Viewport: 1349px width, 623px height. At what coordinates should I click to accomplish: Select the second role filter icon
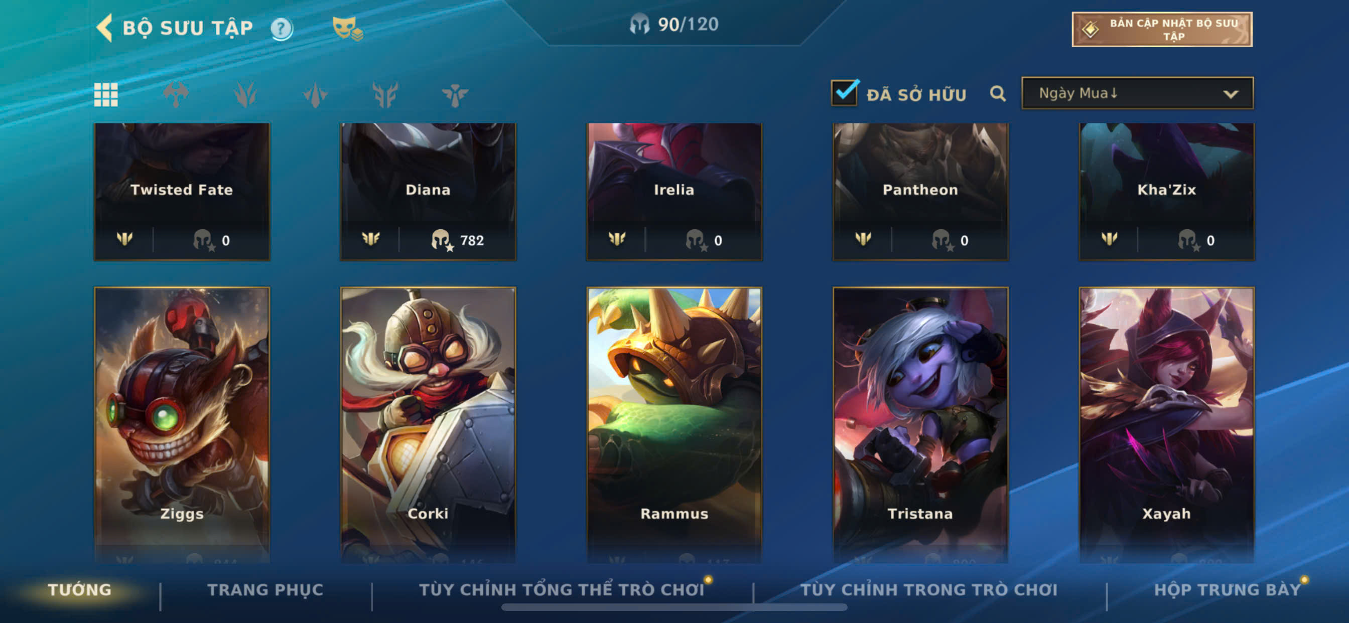pyautogui.click(x=176, y=95)
